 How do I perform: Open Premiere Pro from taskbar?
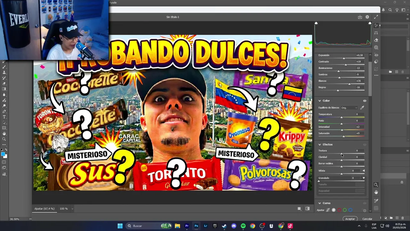pos(187,226)
